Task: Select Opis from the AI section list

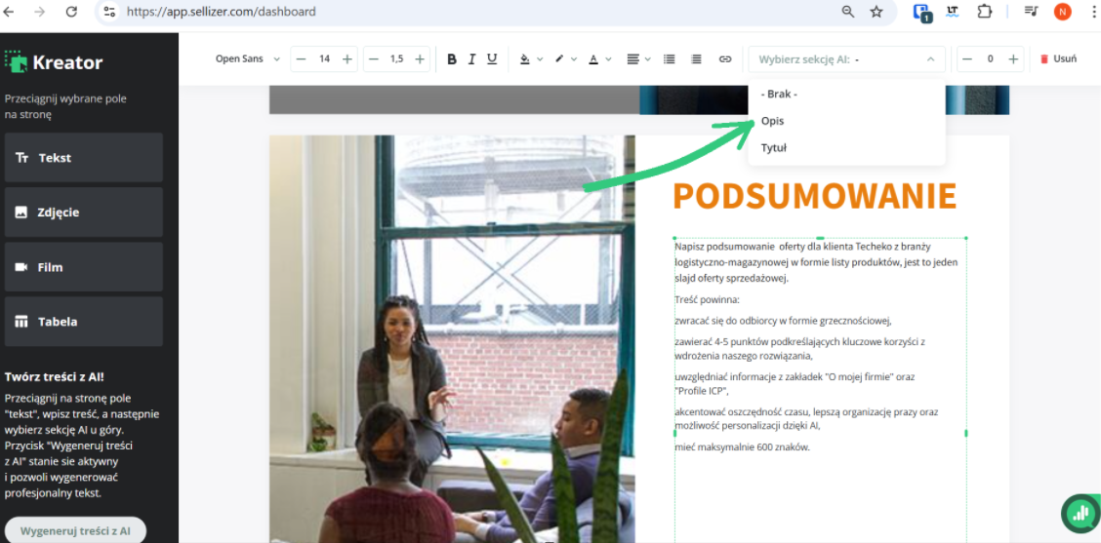Action: (773, 121)
